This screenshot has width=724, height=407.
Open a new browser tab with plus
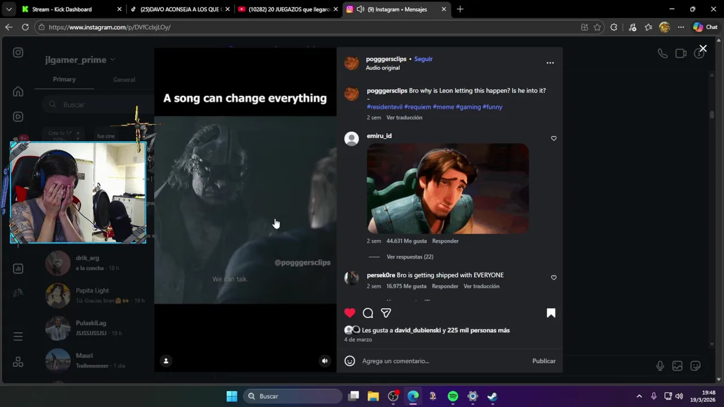(460, 9)
